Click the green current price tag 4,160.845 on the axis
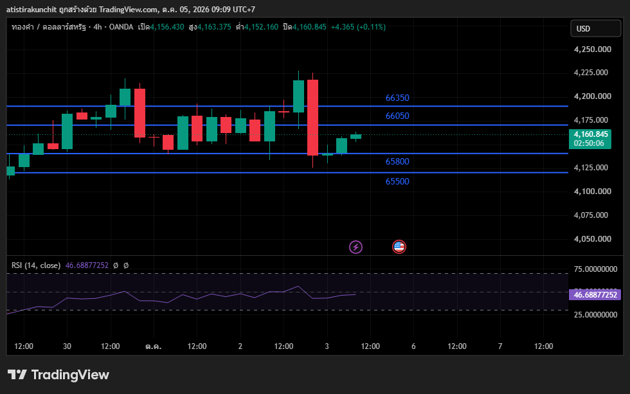The height and width of the screenshot is (394, 630). click(x=591, y=134)
